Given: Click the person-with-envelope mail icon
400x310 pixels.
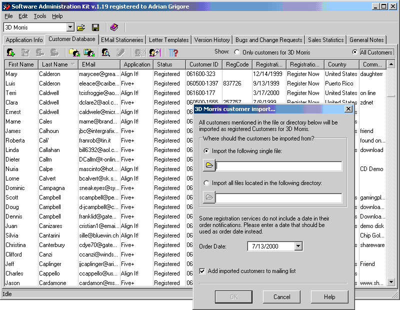Looking at the screenshot, I should pos(155,52).
